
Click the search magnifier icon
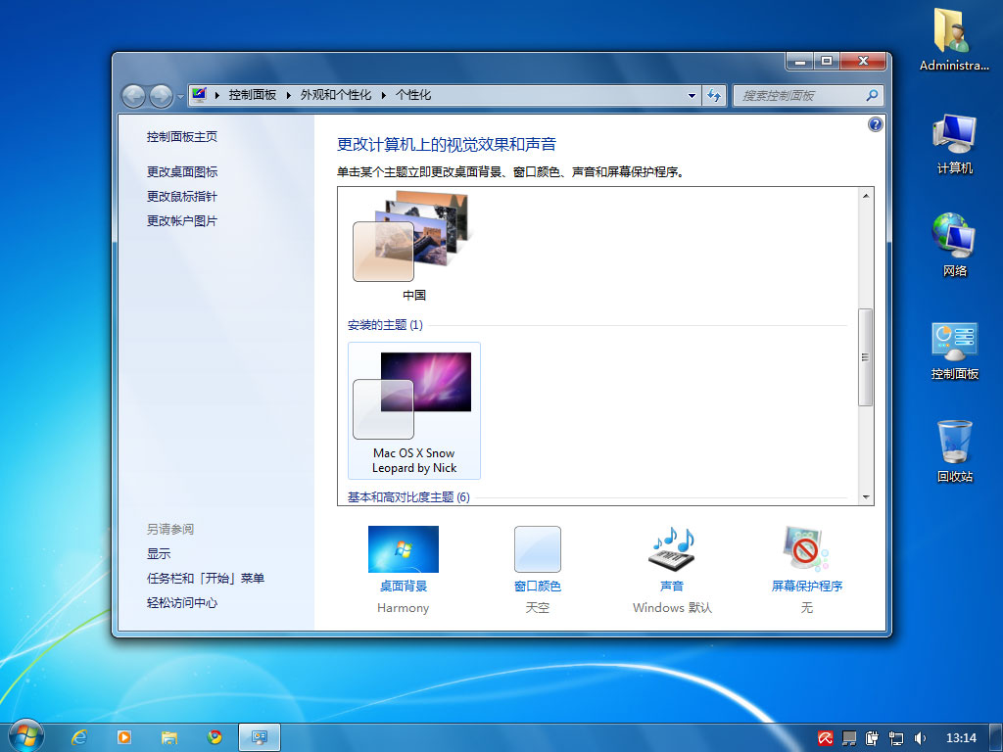(x=871, y=95)
